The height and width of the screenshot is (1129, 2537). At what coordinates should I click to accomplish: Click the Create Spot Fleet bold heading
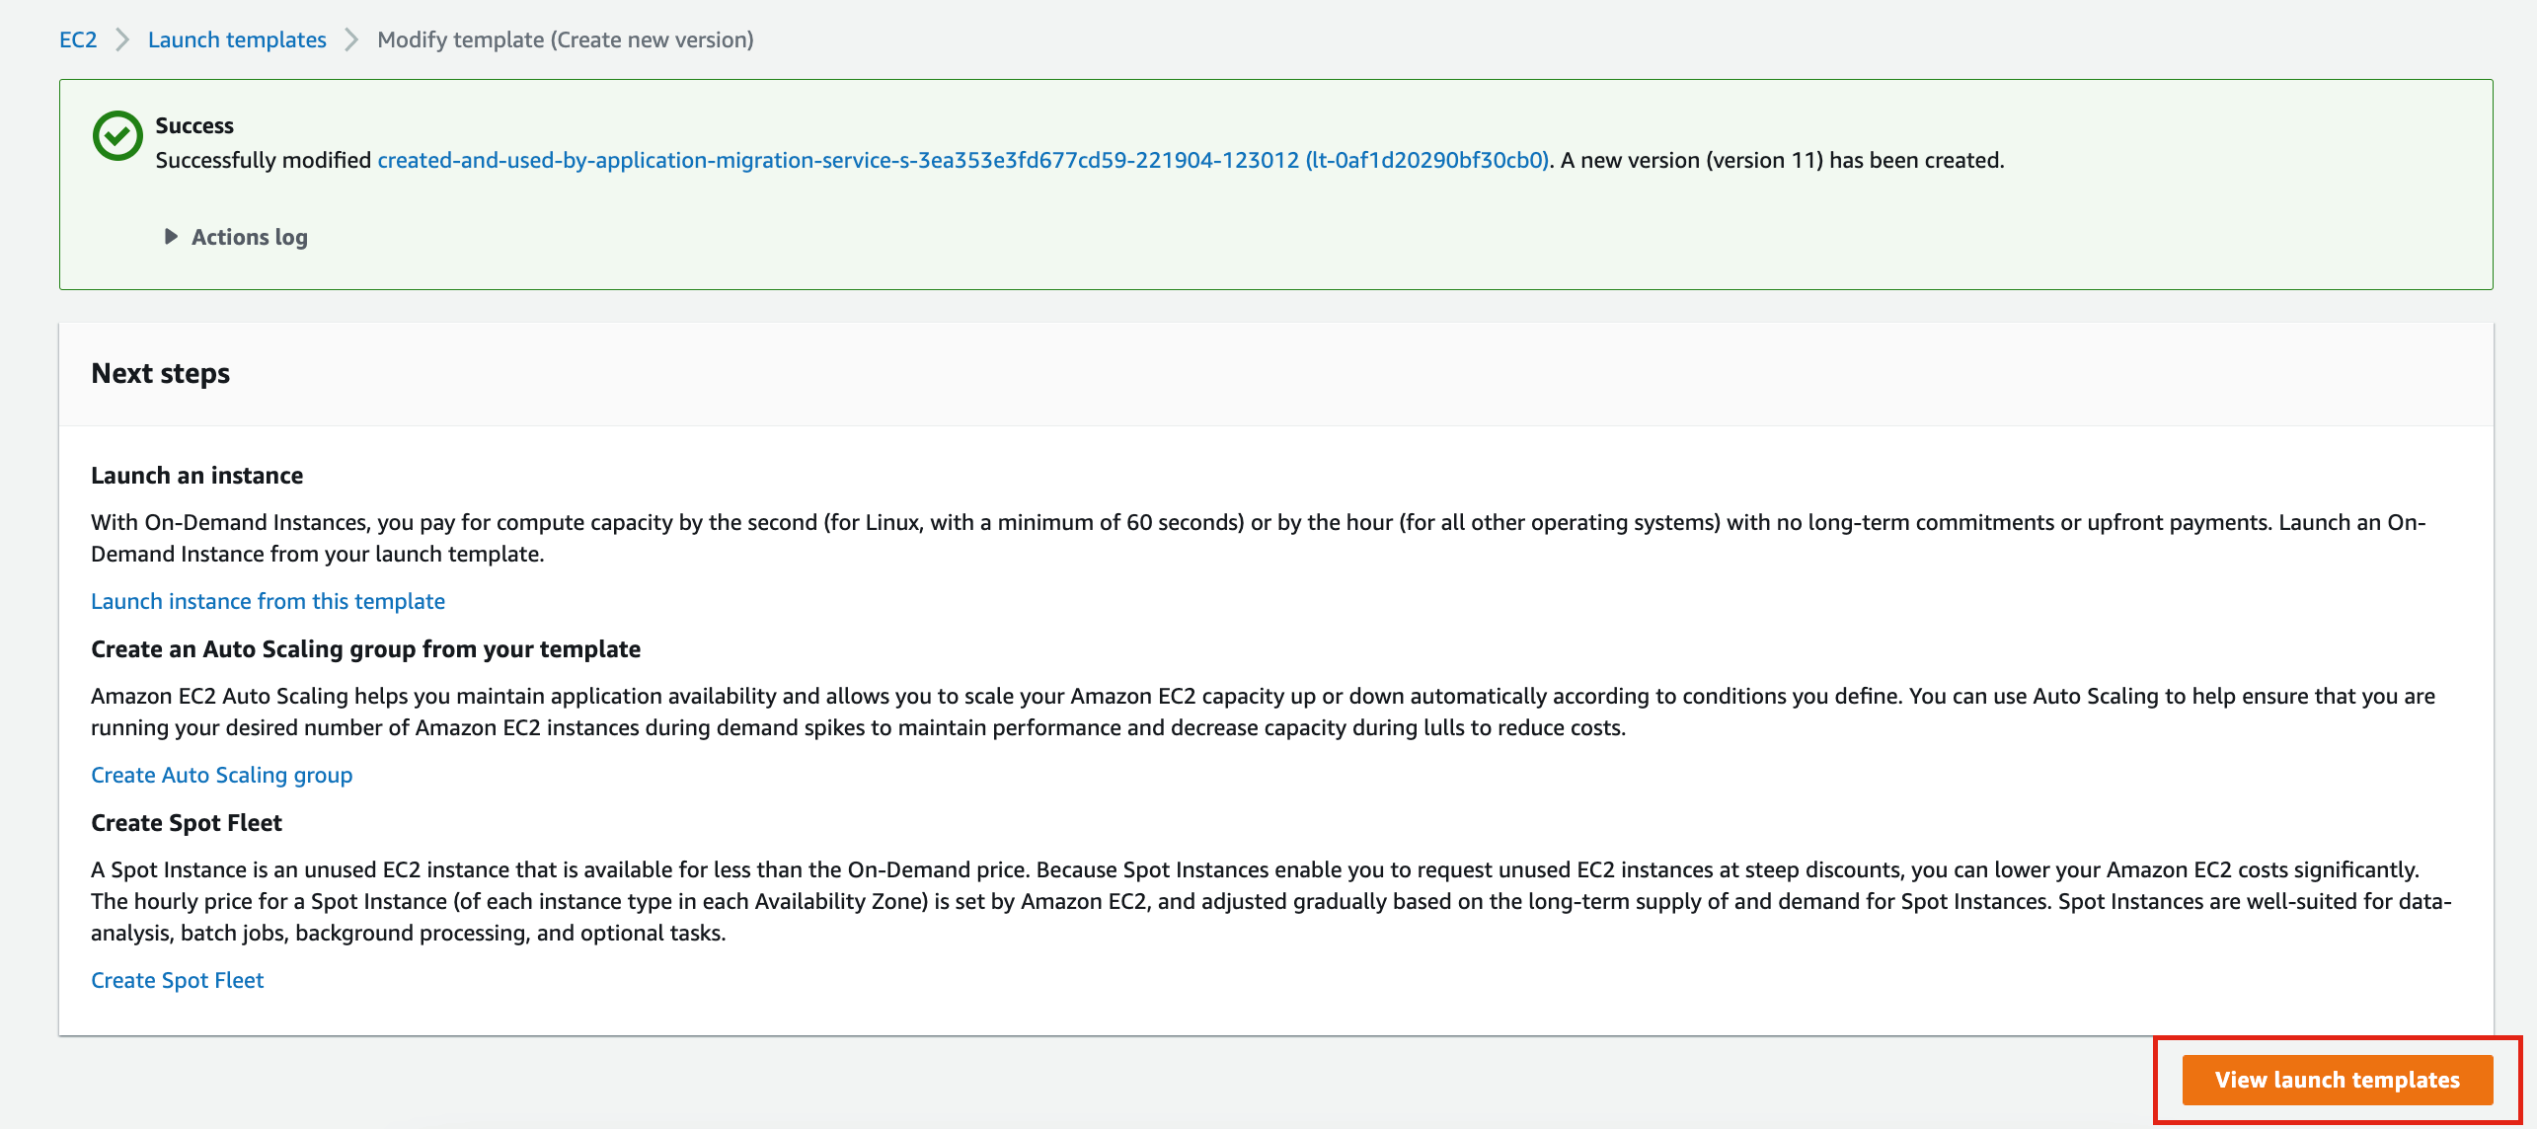coord(187,823)
